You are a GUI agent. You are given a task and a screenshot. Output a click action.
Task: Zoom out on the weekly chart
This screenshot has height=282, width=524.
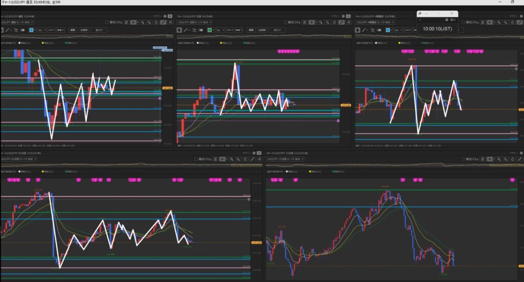point(149,22)
